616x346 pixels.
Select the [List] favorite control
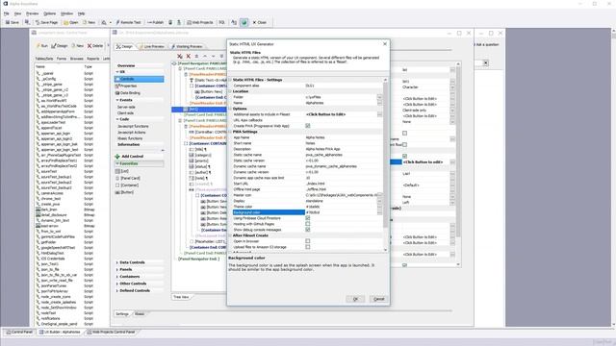pyautogui.click(x=122, y=171)
